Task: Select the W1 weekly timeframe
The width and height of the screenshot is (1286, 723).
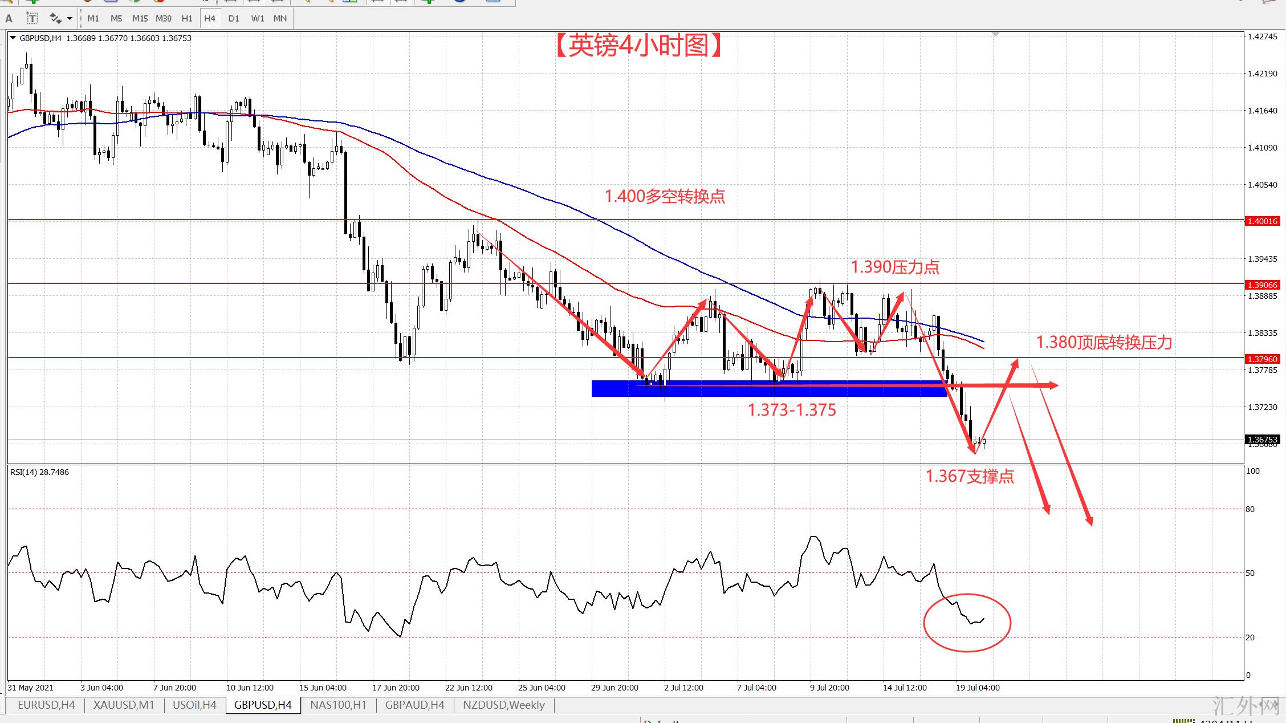Action: [258, 18]
